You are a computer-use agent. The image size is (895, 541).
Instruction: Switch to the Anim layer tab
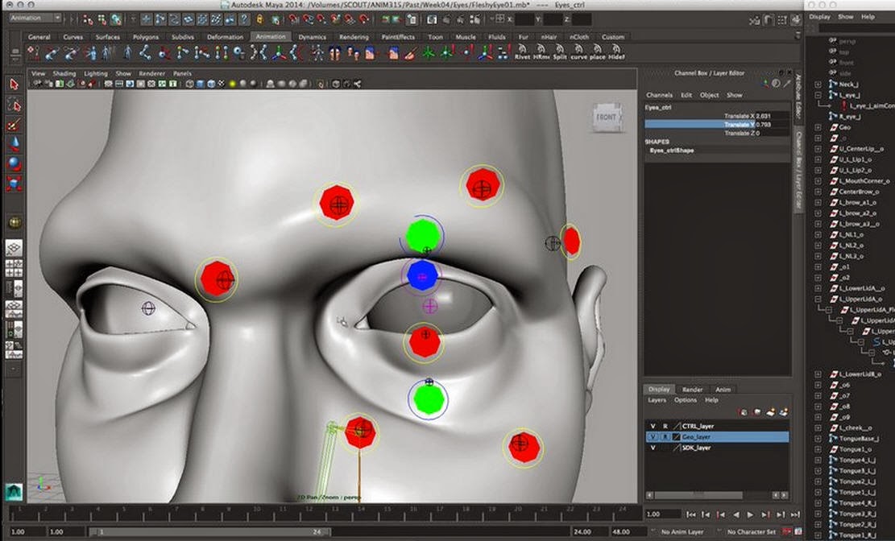click(723, 389)
